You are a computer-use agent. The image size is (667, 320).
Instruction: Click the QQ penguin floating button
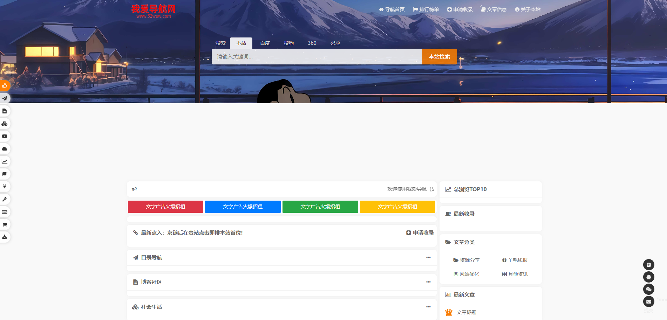(648, 277)
